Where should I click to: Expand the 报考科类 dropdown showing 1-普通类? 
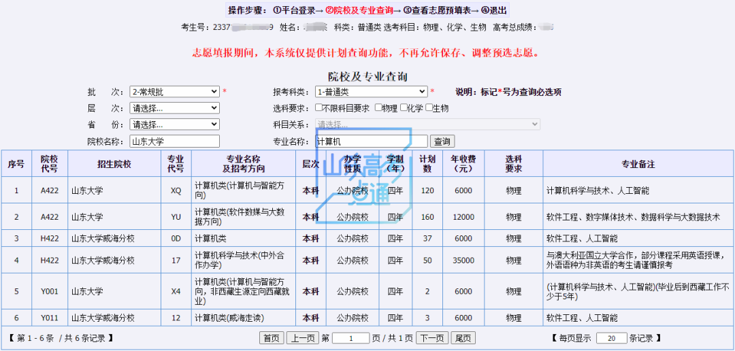click(371, 92)
